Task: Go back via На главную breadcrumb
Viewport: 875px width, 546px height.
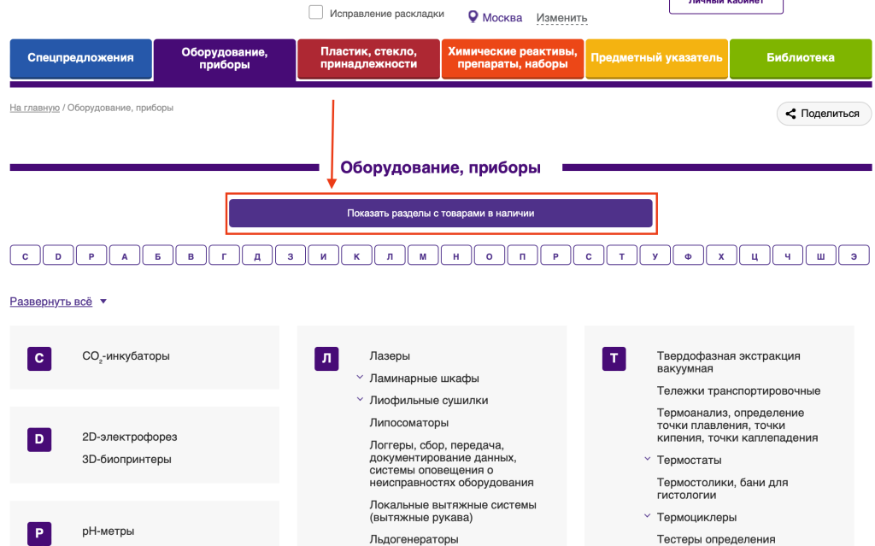Action: click(x=34, y=108)
